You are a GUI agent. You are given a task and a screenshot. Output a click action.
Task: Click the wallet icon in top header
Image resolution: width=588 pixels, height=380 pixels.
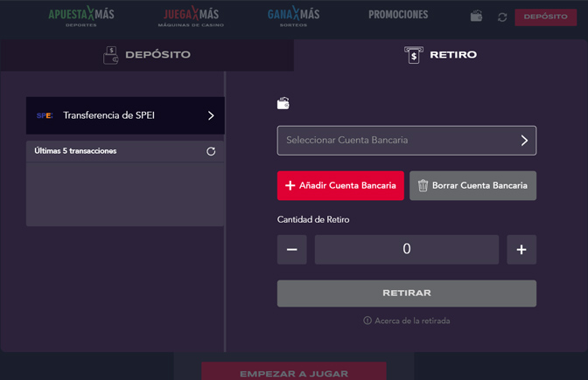[x=476, y=16]
